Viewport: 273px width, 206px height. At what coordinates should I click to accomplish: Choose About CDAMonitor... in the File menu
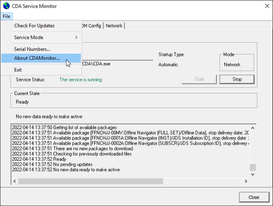point(37,58)
